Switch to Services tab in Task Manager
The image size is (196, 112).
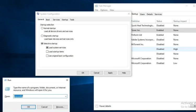tap(158, 14)
